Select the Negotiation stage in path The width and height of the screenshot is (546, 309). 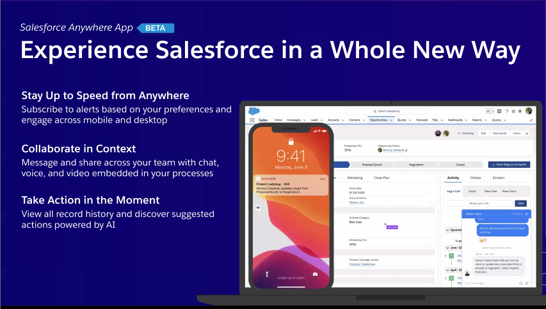pos(416,165)
